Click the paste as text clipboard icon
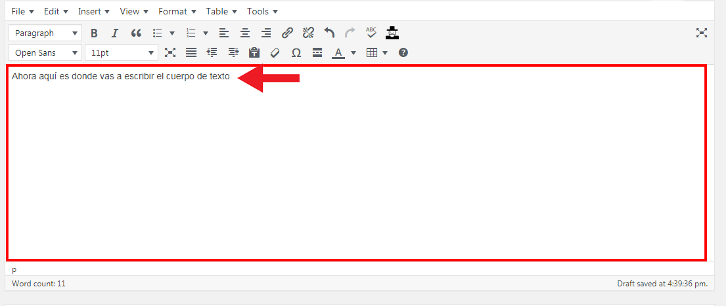The image size is (726, 306). tap(254, 52)
